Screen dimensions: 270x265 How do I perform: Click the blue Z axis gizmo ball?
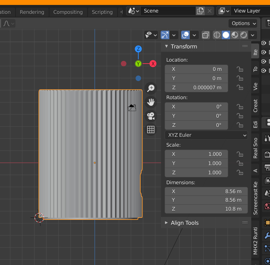138,49
